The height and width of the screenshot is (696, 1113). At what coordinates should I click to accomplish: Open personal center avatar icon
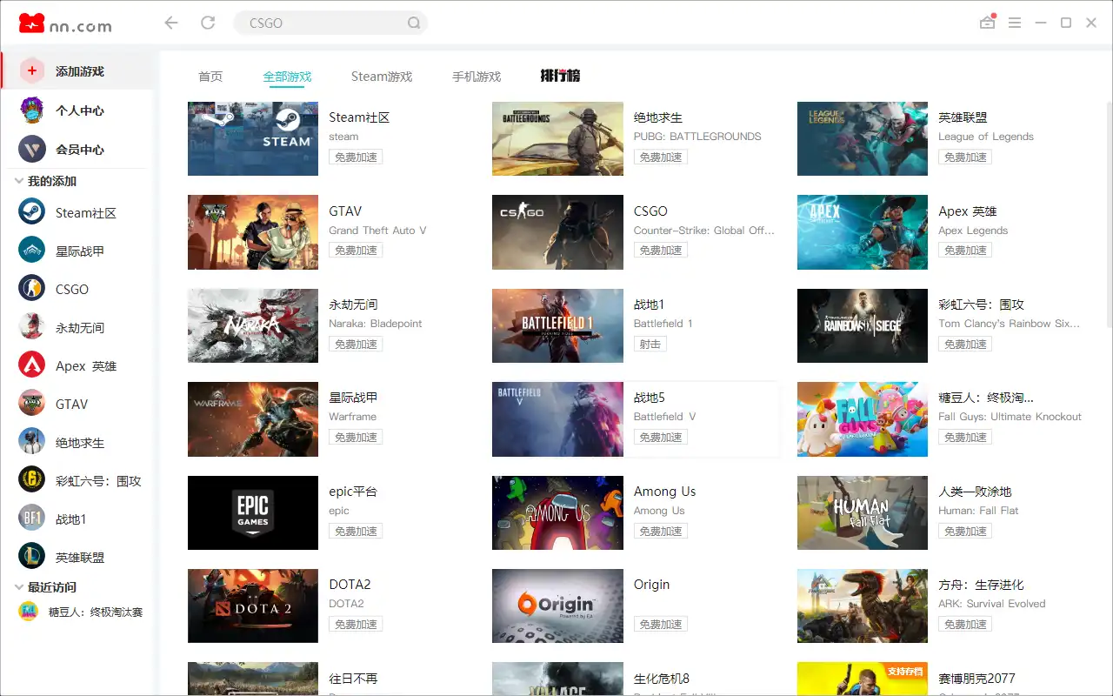click(32, 110)
